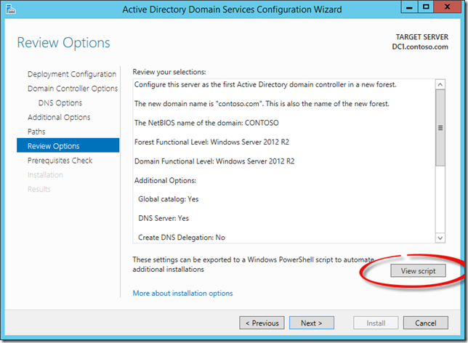468x343 pixels.
Task: Cancel the configuration wizard
Action: 426,323
